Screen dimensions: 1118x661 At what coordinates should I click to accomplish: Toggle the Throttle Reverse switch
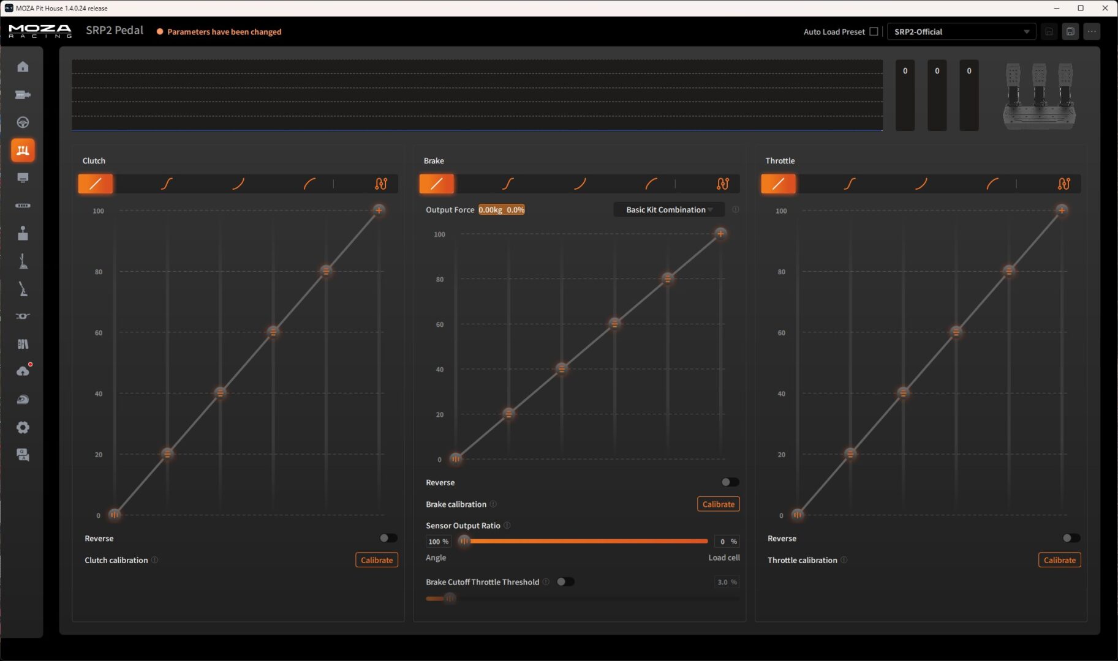(1071, 538)
